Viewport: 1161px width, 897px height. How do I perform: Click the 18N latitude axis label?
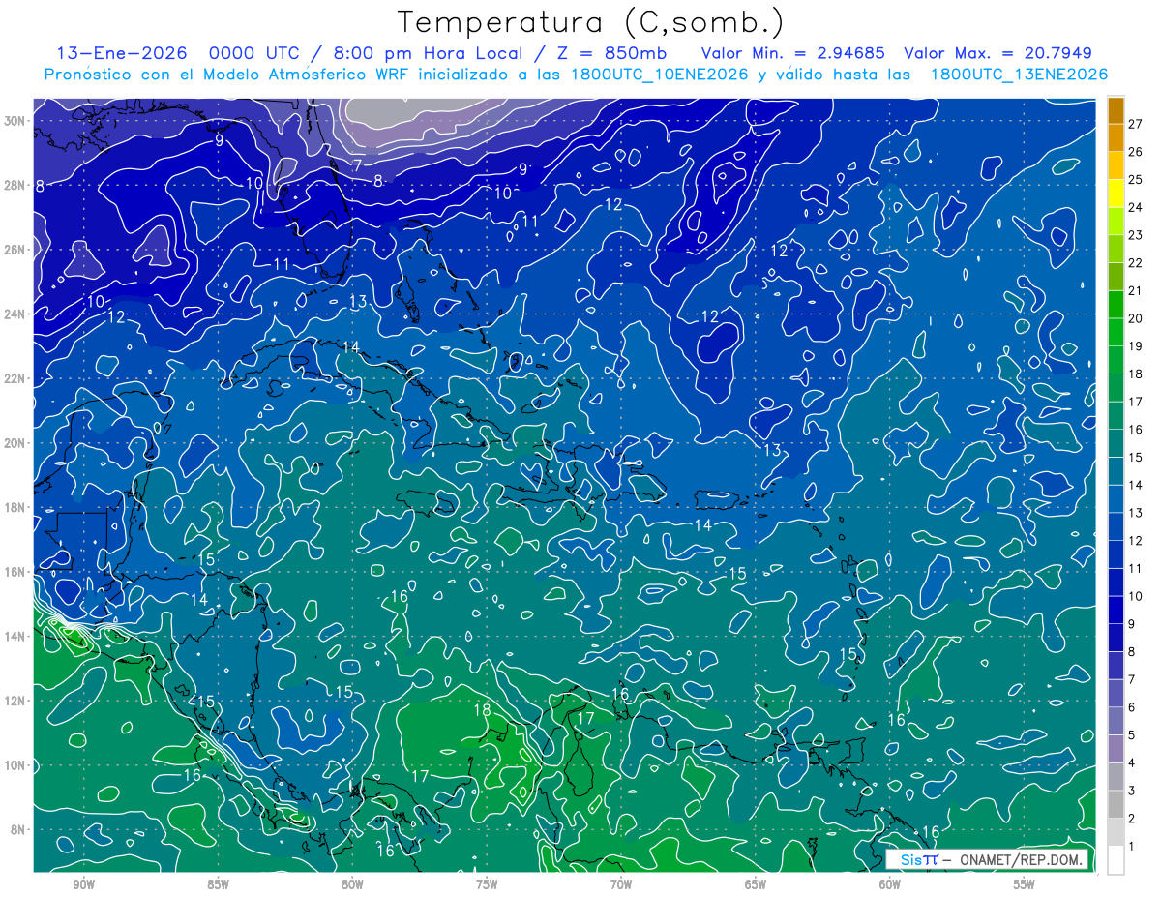[16, 507]
